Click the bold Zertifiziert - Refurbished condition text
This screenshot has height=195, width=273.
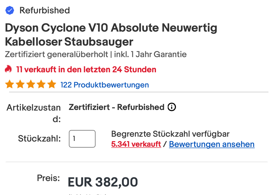tap(116, 107)
